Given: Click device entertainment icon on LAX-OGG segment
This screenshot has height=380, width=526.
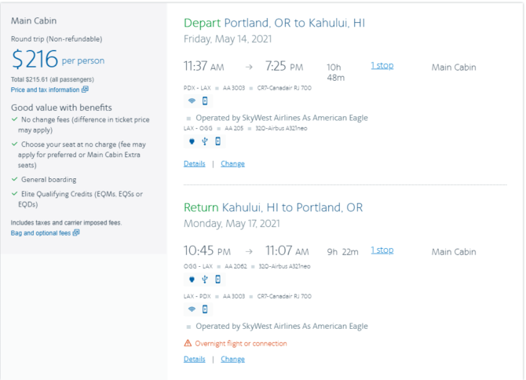Looking at the screenshot, I should (x=218, y=141).
